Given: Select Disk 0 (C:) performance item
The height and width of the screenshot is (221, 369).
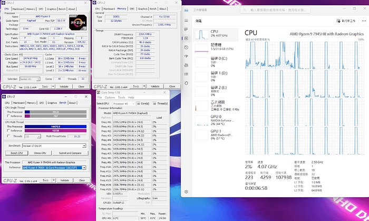Looking at the screenshot, I should tap(216, 62).
